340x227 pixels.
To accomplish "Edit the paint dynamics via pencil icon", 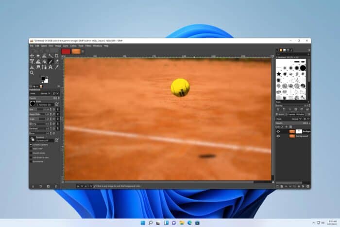I will click(x=57, y=140).
